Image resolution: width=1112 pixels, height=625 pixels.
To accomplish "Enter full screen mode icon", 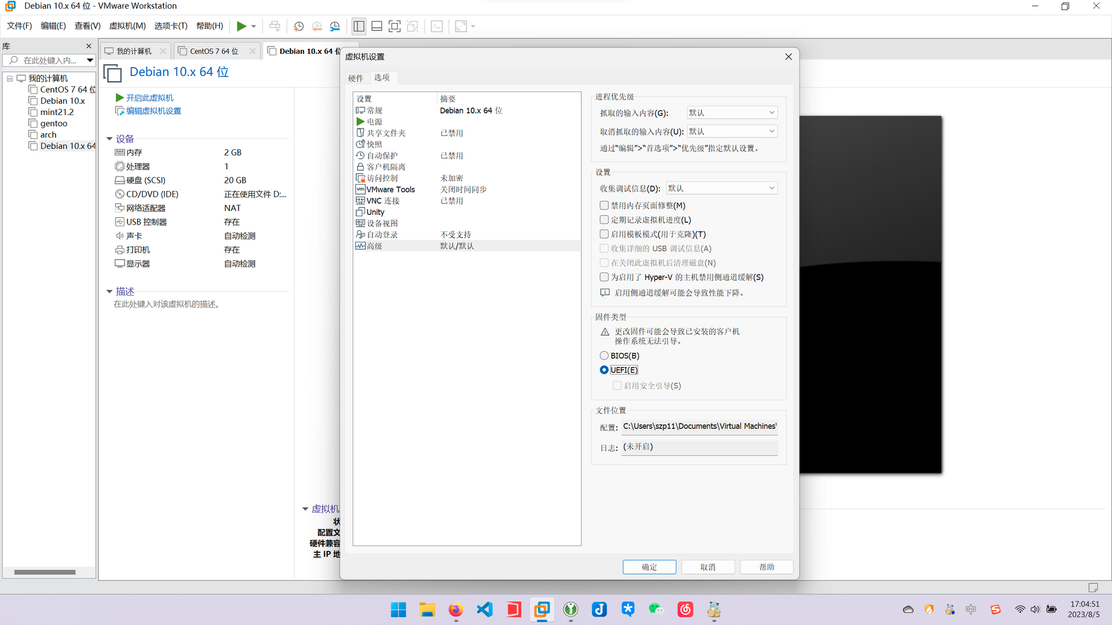I will point(394,26).
